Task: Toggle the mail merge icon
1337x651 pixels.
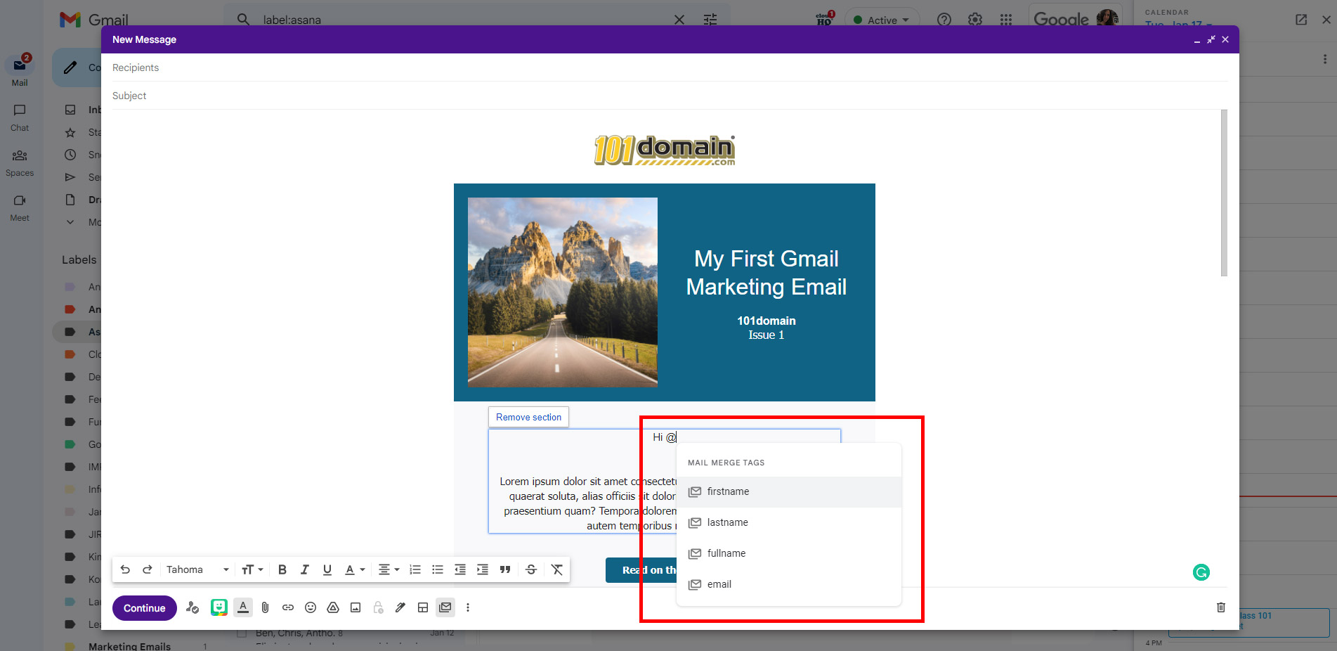Action: pos(445,607)
